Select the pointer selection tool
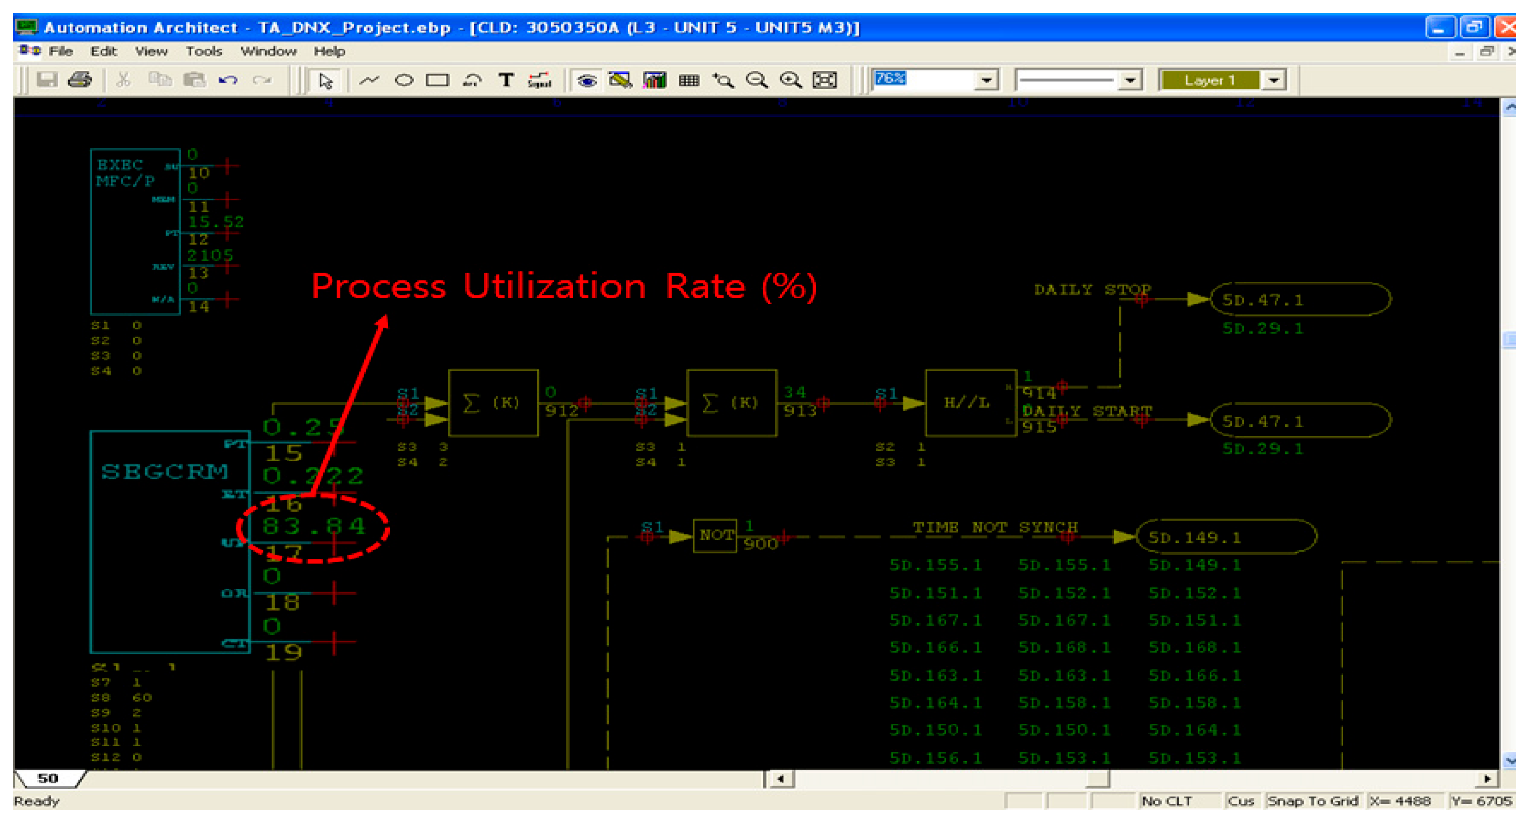Viewport: 1529px width, 822px height. [x=325, y=80]
